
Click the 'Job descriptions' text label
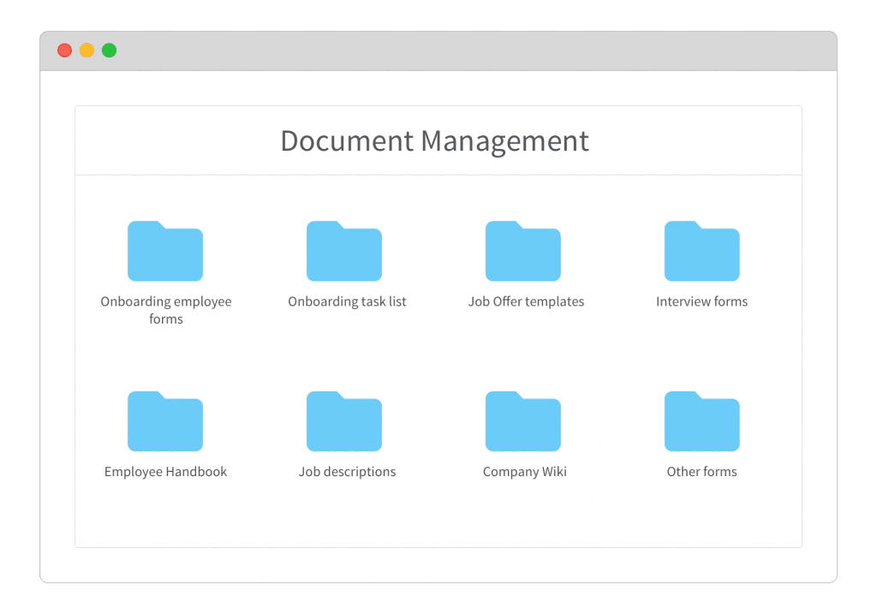347,472
